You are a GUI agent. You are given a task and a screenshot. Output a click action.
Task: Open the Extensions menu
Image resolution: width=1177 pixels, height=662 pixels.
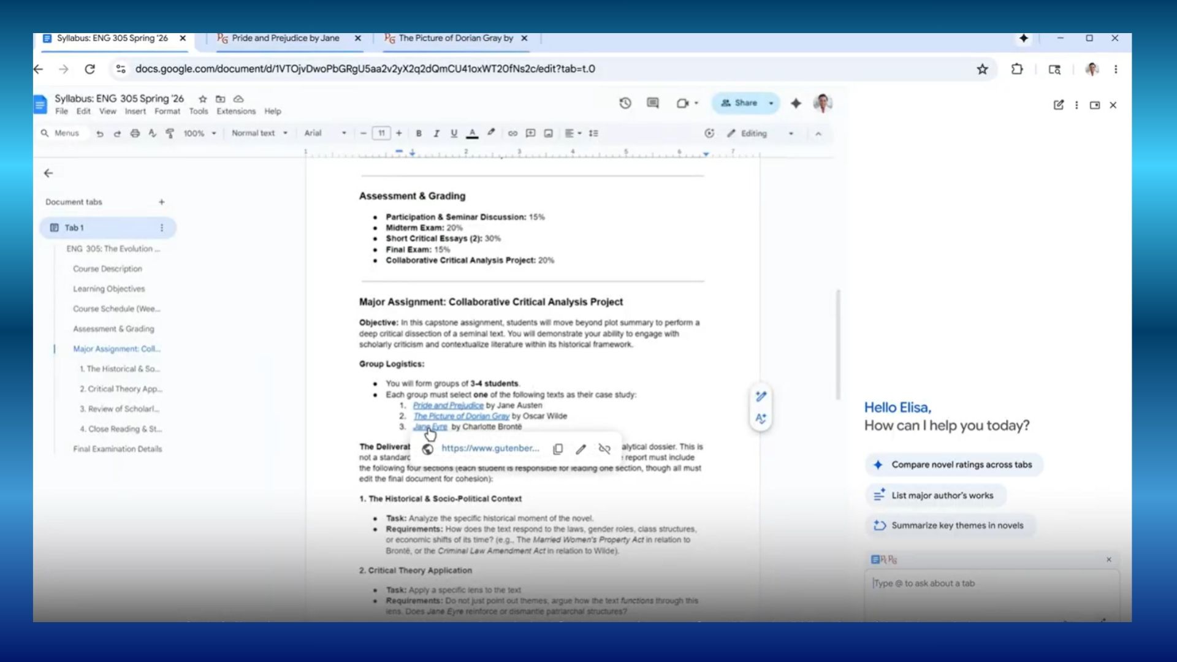pos(235,111)
